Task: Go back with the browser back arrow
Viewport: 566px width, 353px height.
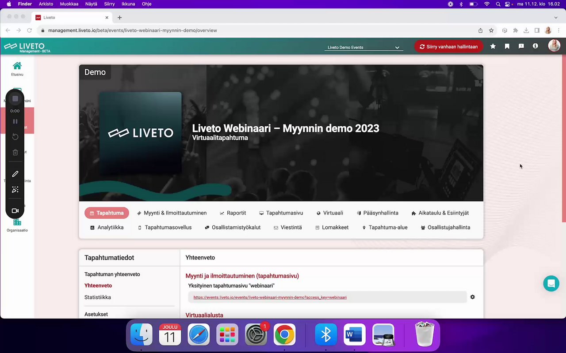Action: pyautogui.click(x=8, y=30)
